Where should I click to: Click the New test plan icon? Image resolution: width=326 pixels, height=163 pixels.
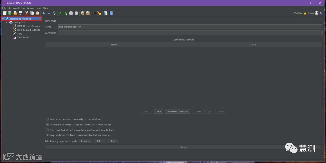5,13
